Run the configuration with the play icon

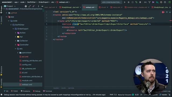(125, 2)
